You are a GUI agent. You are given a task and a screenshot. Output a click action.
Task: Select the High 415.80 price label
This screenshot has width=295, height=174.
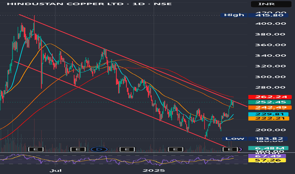click(x=254, y=15)
